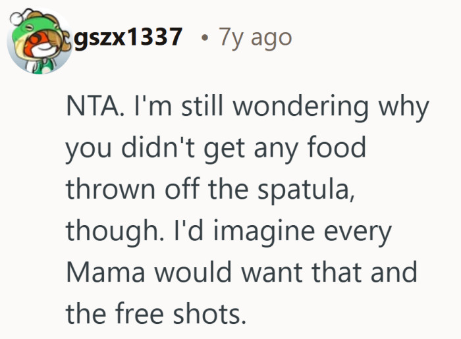Click the gszx1337 user avatar

point(40,41)
